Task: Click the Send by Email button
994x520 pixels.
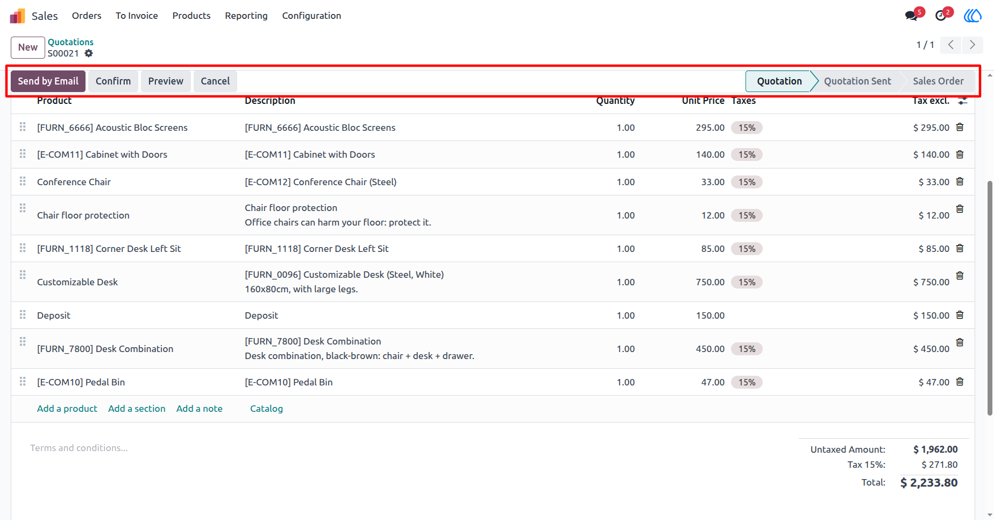Action: (48, 81)
